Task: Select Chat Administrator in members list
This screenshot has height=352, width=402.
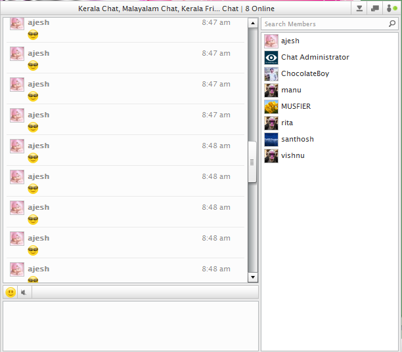Action: [x=330, y=57]
